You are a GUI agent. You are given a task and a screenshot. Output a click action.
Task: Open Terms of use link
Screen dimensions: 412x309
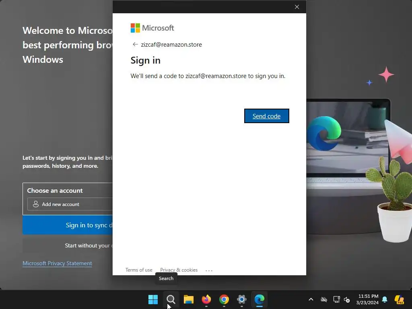(x=139, y=270)
